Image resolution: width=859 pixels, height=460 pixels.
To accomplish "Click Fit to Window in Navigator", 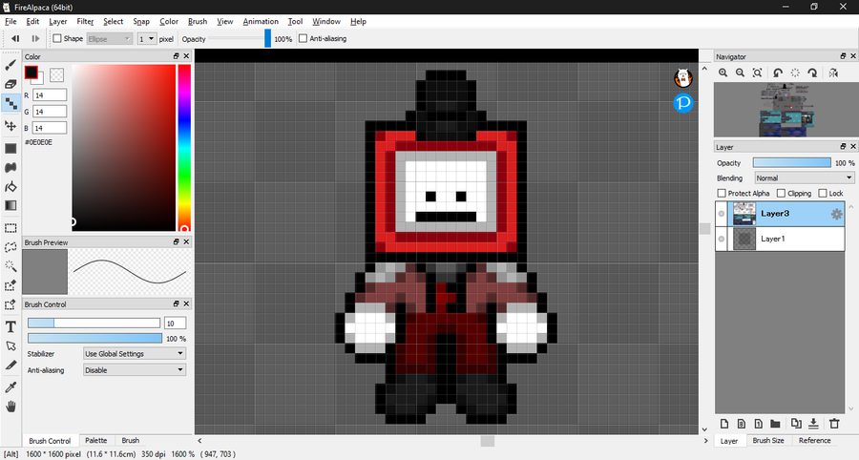I will coord(757,73).
